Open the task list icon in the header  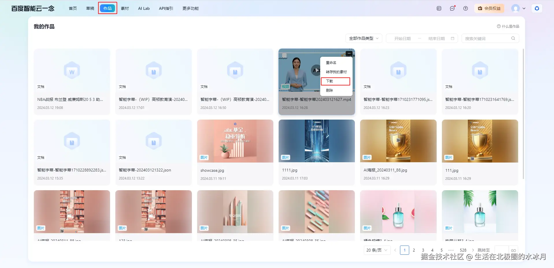point(439,8)
